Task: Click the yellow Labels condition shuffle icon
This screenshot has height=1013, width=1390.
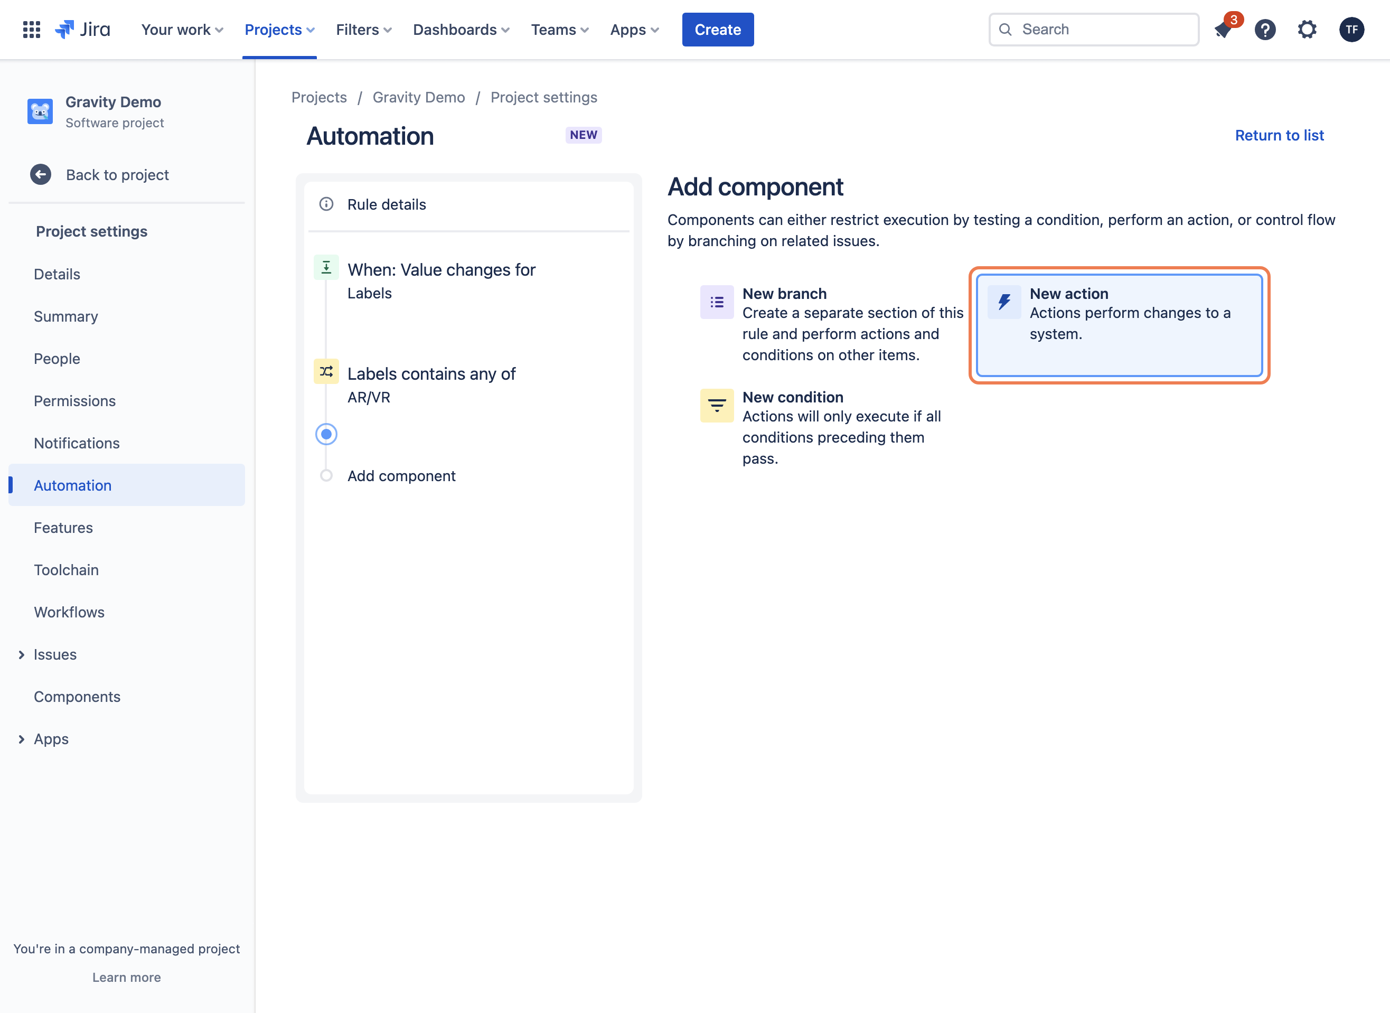Action: tap(326, 372)
